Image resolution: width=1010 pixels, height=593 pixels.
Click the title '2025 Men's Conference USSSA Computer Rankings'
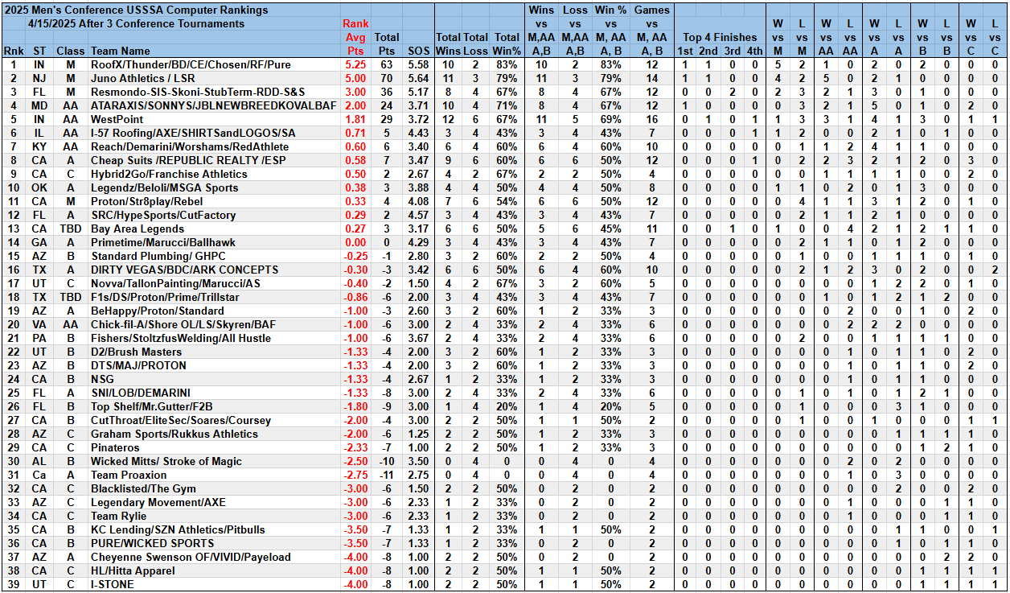pyautogui.click(x=137, y=10)
